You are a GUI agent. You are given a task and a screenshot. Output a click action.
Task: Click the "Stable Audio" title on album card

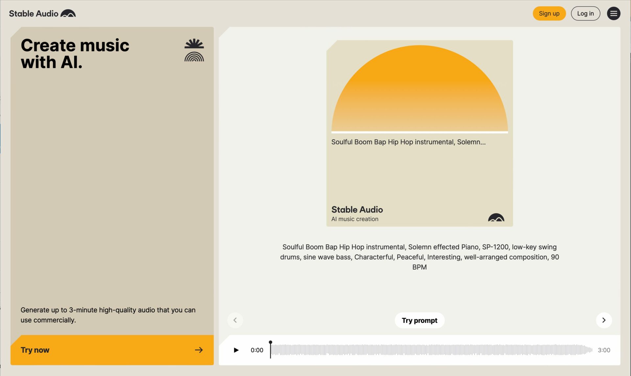click(357, 210)
